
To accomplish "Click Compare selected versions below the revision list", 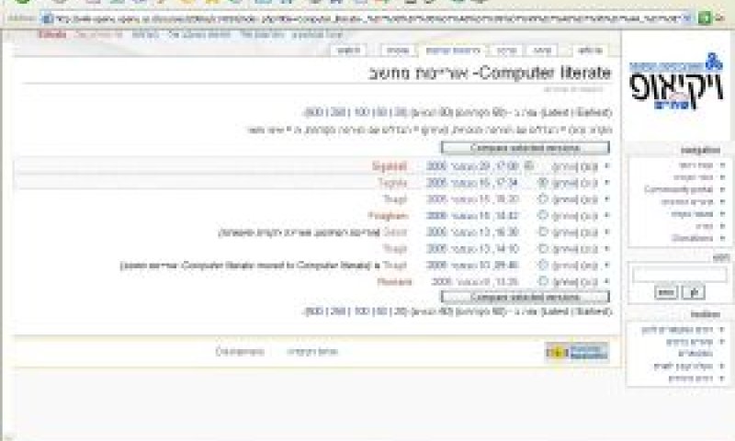I will click(x=525, y=297).
